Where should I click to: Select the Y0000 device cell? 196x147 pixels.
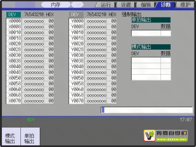tap(76, 21)
